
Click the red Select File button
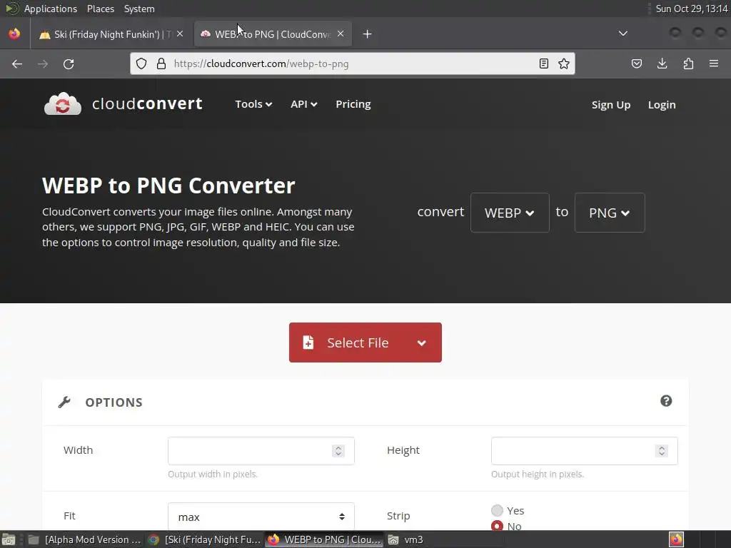(365, 342)
